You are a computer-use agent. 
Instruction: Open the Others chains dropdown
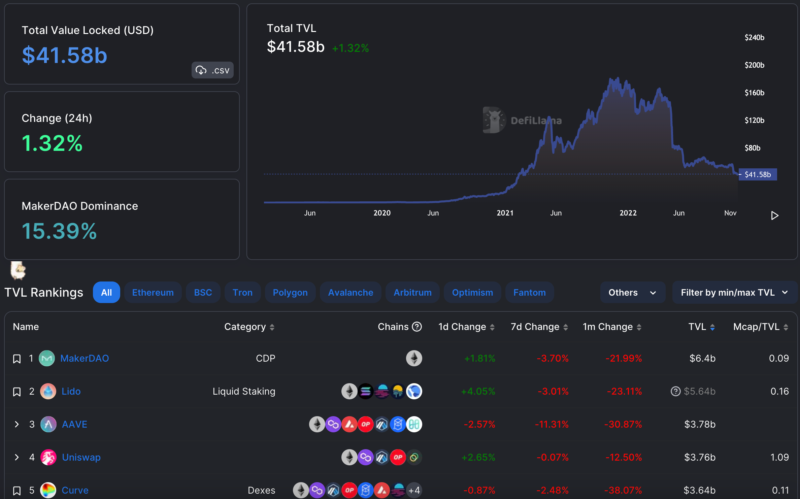click(x=632, y=292)
